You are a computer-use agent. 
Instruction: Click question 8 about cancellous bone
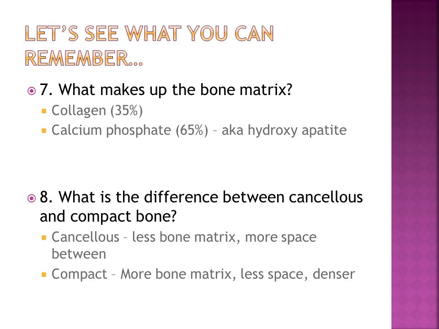tap(201, 197)
